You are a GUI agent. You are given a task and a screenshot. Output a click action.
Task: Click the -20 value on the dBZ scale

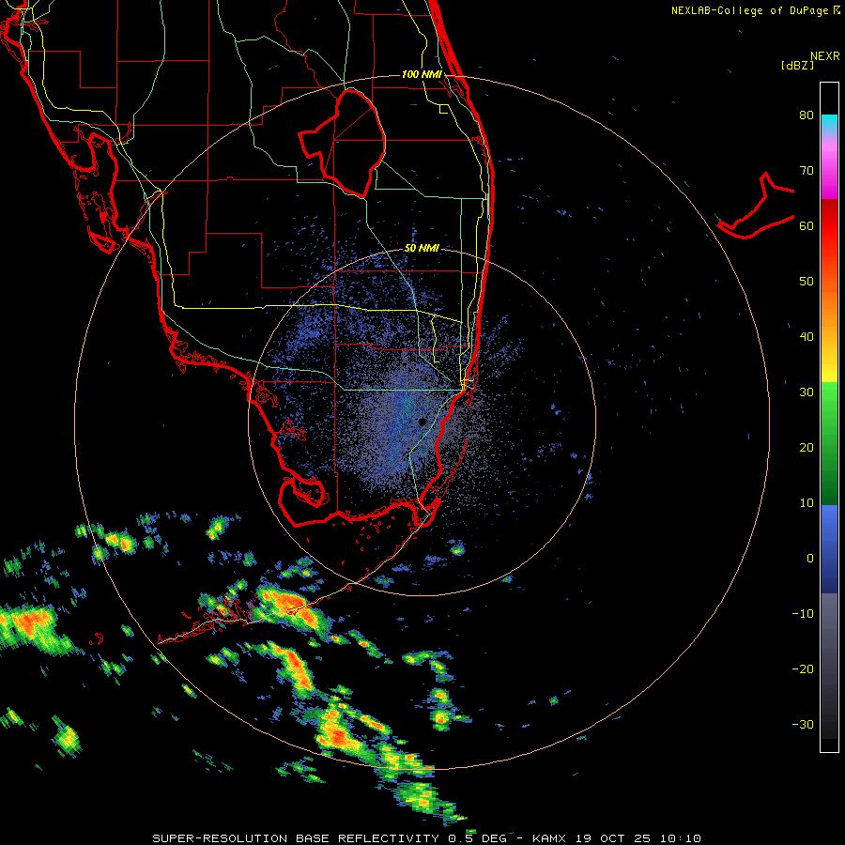[x=803, y=669]
